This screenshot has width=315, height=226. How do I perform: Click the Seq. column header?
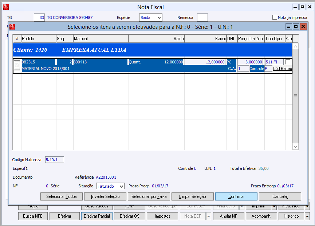65,39
